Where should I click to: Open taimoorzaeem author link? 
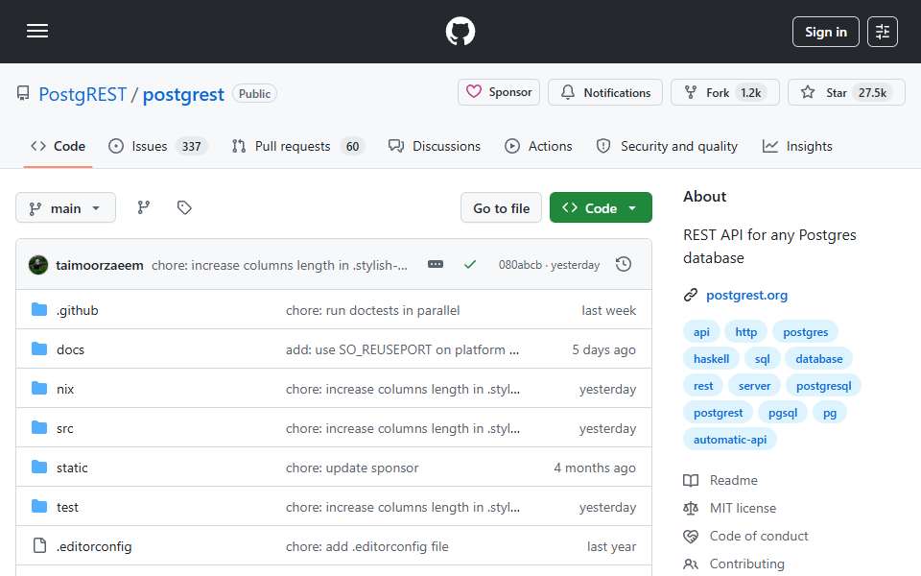click(x=99, y=265)
